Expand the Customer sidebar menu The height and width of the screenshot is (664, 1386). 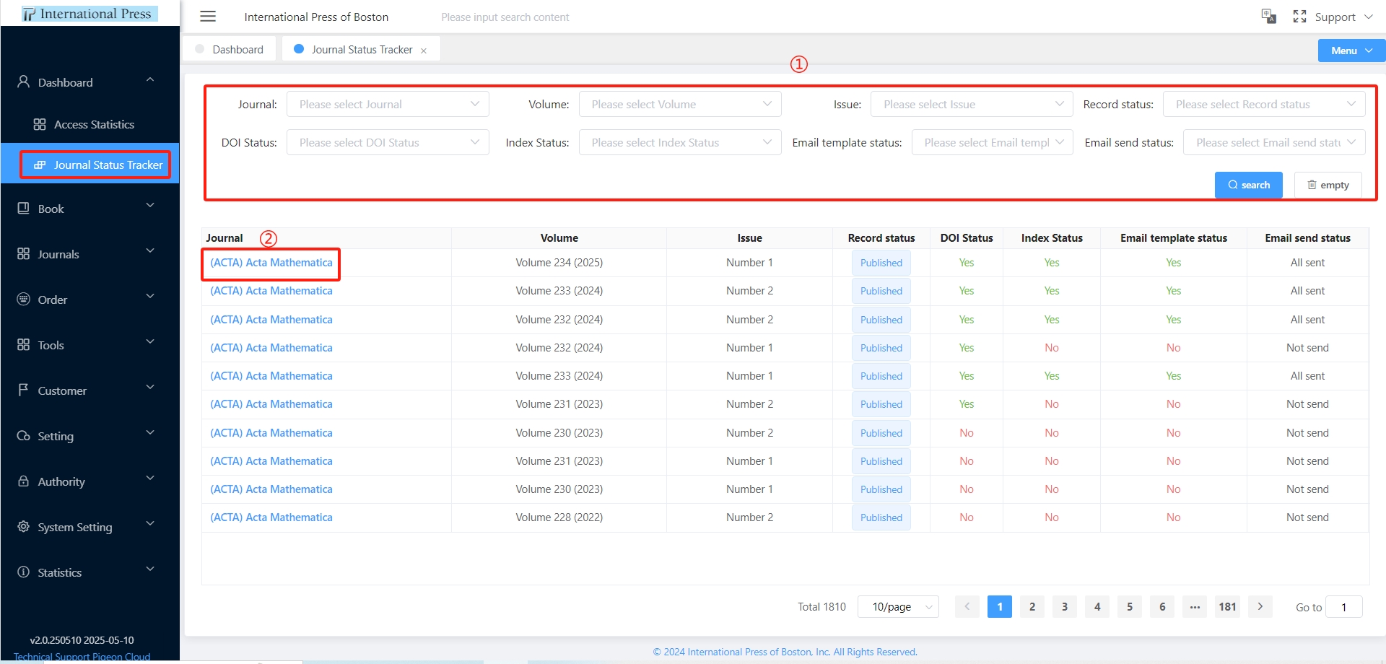point(90,390)
